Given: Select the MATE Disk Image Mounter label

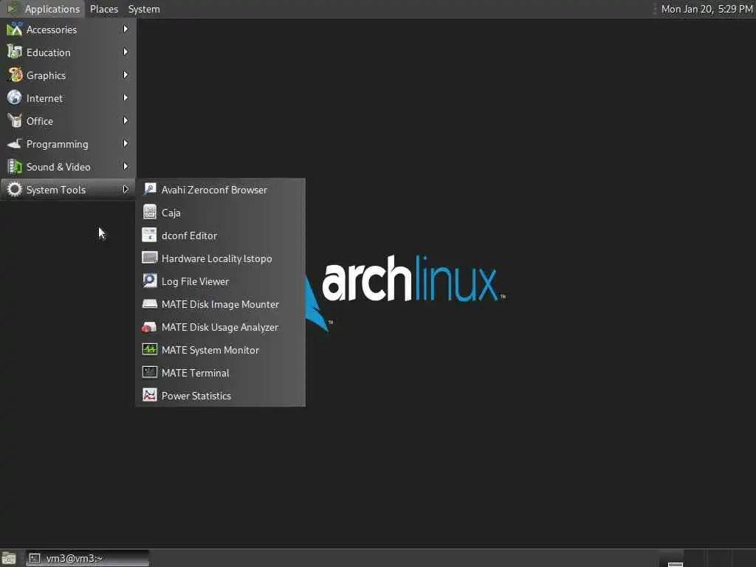Looking at the screenshot, I should tap(220, 305).
